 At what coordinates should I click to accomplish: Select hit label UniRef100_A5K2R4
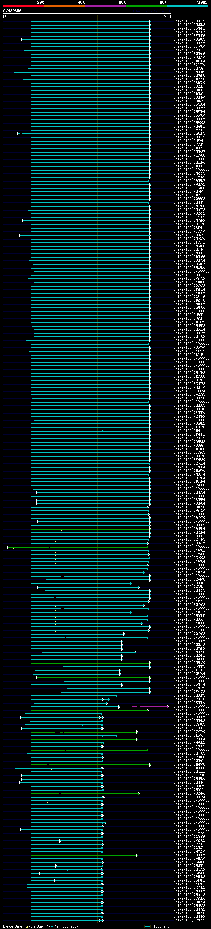(189, 532)
